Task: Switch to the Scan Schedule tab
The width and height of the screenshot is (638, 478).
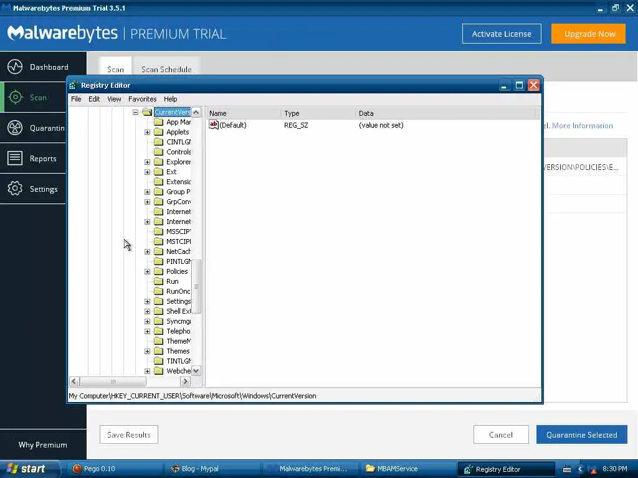Action: [166, 69]
